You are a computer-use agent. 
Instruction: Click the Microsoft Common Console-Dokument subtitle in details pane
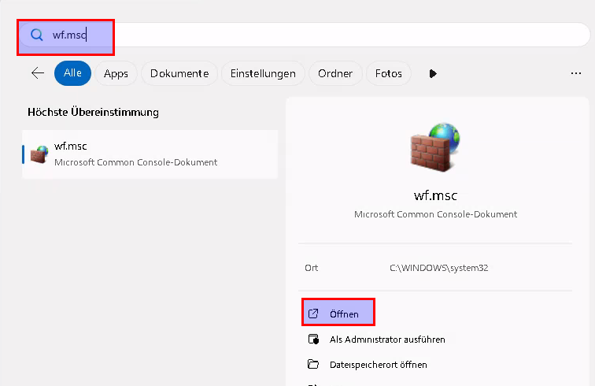click(x=435, y=214)
